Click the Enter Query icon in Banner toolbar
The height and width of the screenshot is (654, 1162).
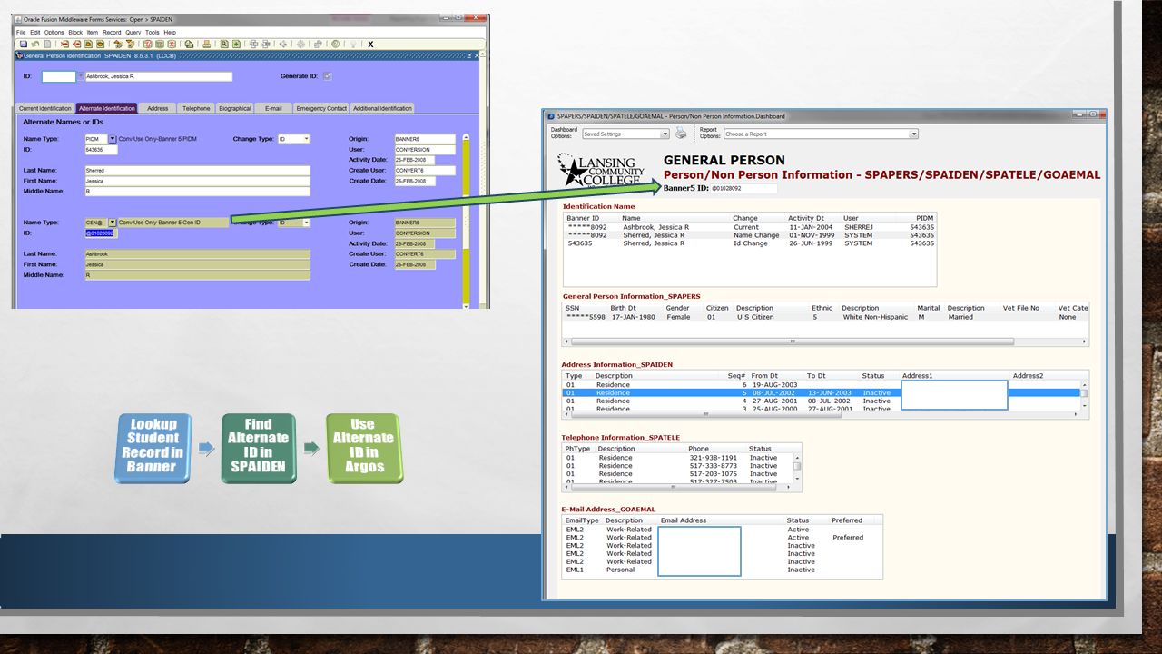[148, 44]
